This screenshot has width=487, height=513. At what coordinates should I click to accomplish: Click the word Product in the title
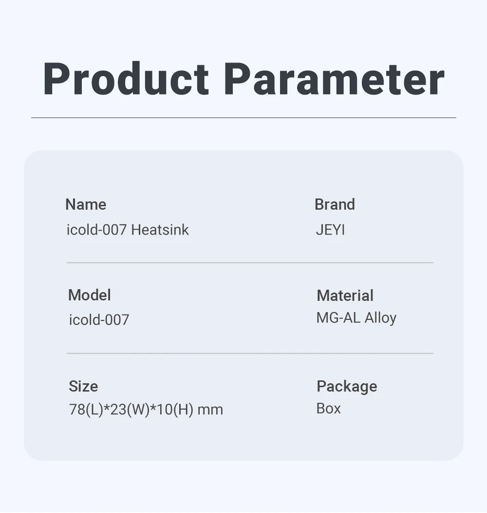click(x=126, y=79)
